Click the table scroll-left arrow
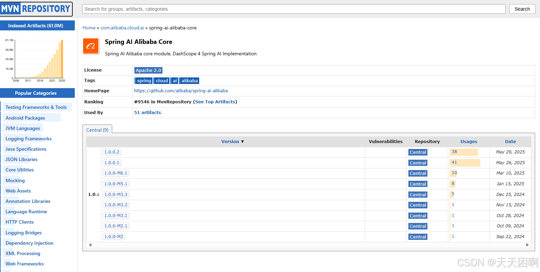 90,245
